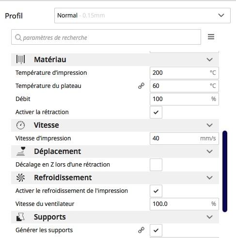The height and width of the screenshot is (238, 236).
Task: Click link icon beside Générer les supports
Action: pos(141,230)
